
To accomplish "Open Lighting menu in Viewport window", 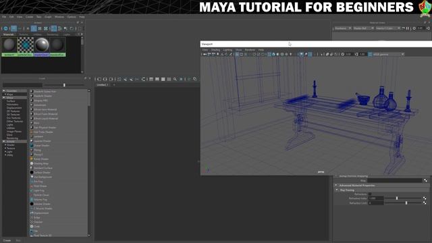I will point(227,50).
